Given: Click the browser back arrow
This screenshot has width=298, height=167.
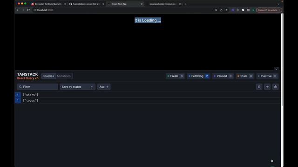Looking at the screenshot, I should click(x=18, y=10).
